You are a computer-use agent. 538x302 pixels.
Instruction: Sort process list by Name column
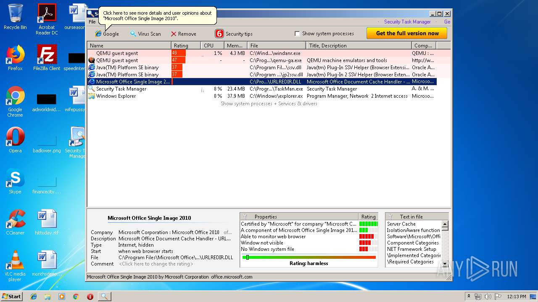[x=129, y=45]
